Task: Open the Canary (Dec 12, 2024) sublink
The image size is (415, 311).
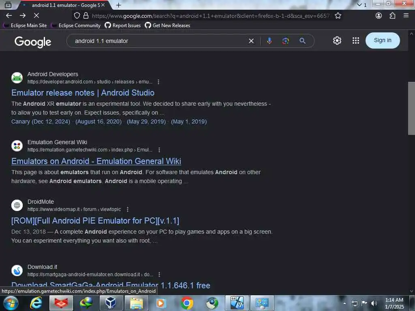Action: tap(41, 121)
